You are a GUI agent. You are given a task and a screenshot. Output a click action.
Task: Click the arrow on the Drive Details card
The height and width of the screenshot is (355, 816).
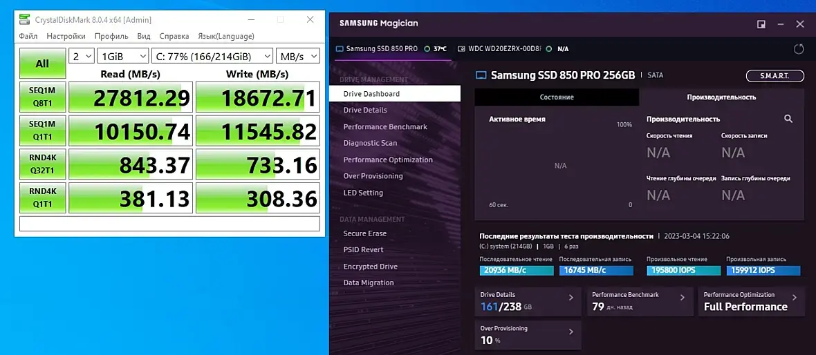(x=571, y=298)
